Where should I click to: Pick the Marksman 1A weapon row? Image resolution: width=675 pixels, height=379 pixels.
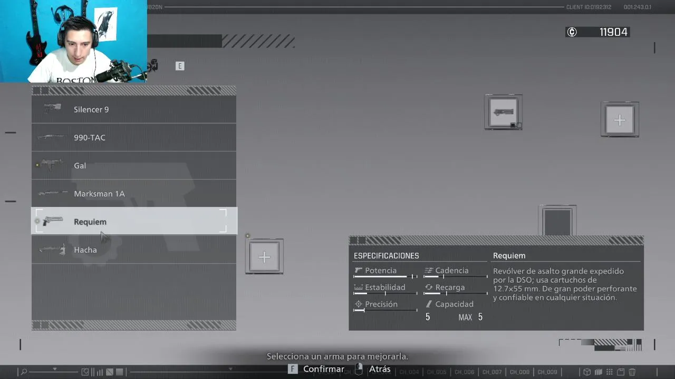tap(134, 193)
